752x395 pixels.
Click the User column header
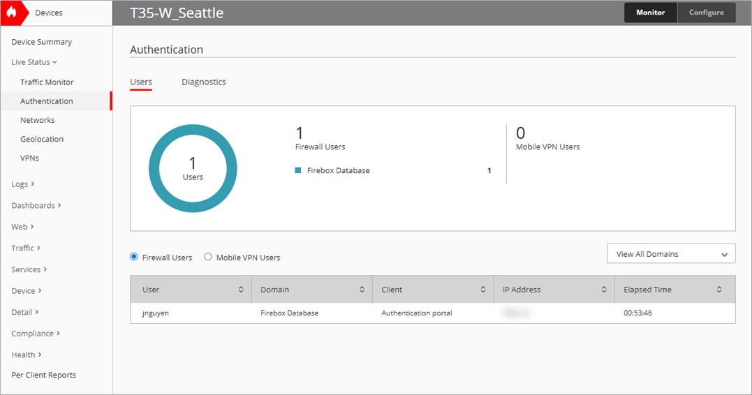pos(151,290)
